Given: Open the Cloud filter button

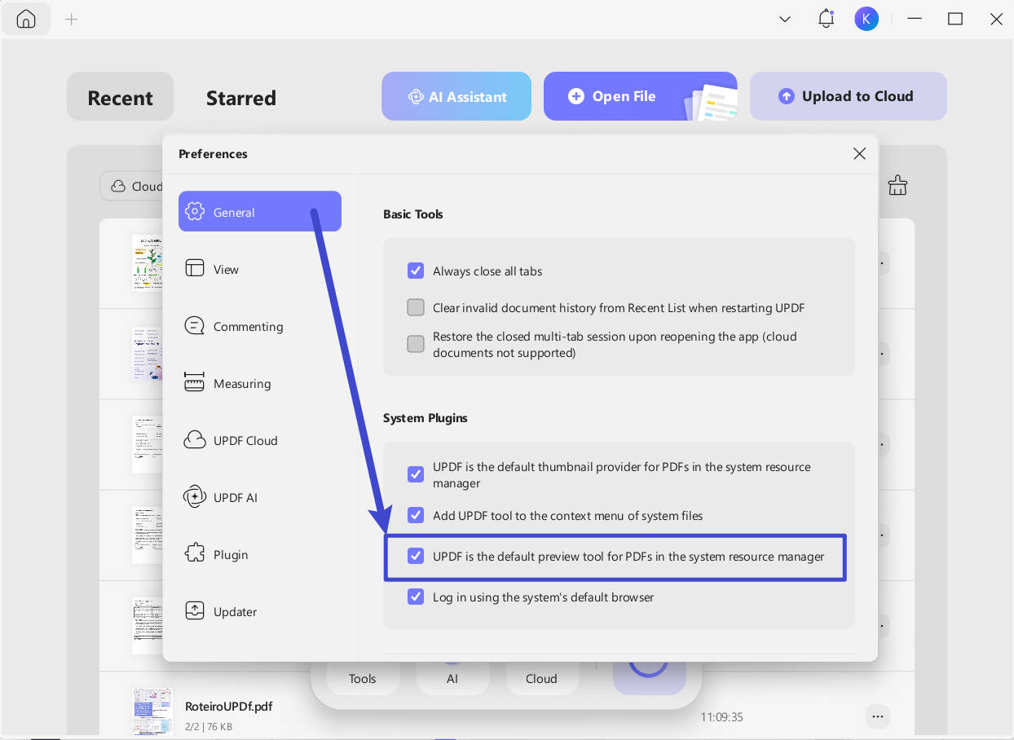Looking at the screenshot, I should 132,186.
